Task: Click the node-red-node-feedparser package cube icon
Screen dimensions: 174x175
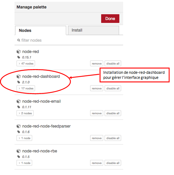Action: [18, 126]
